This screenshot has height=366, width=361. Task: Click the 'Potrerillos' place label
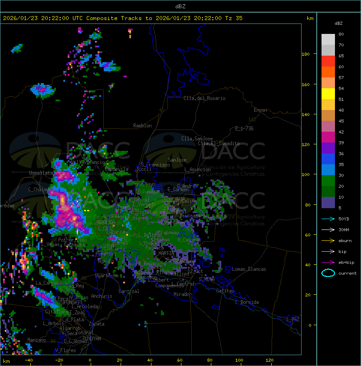[72, 240]
